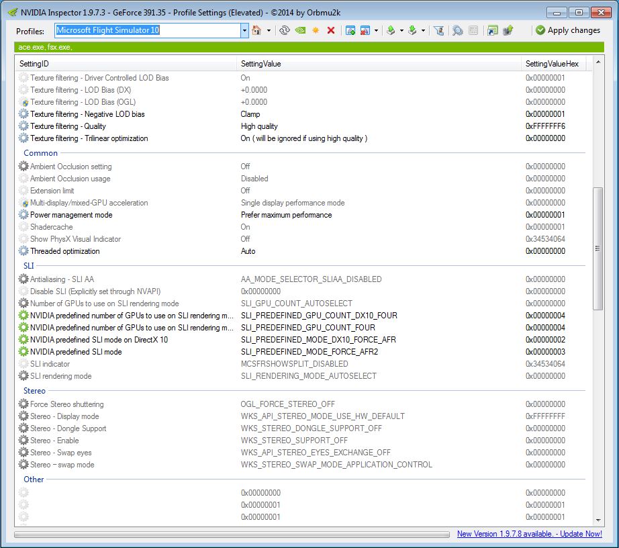Click the gear icon beside Ambient Occlusion setting

(23, 167)
